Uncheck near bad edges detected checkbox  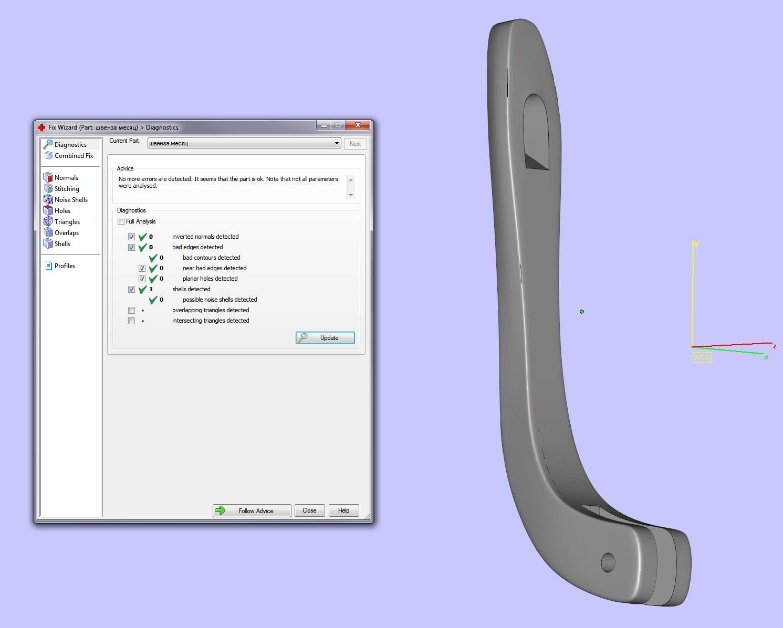142,268
